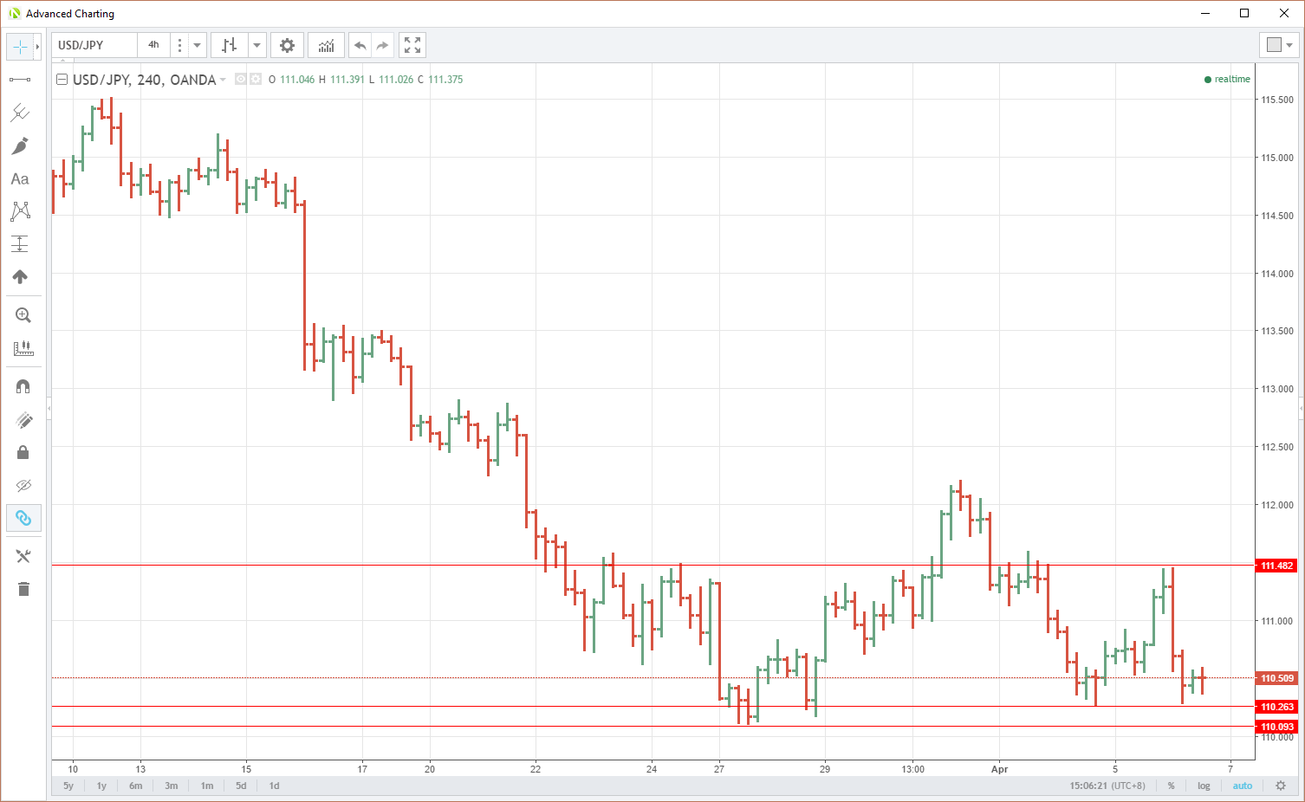Toggle visibility eye of USD/JPY series
This screenshot has height=802, width=1305.
pyautogui.click(x=241, y=79)
